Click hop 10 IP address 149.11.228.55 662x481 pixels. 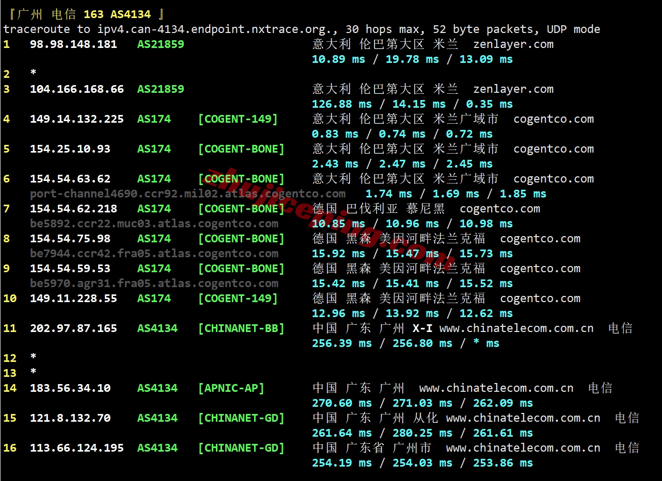point(73,298)
